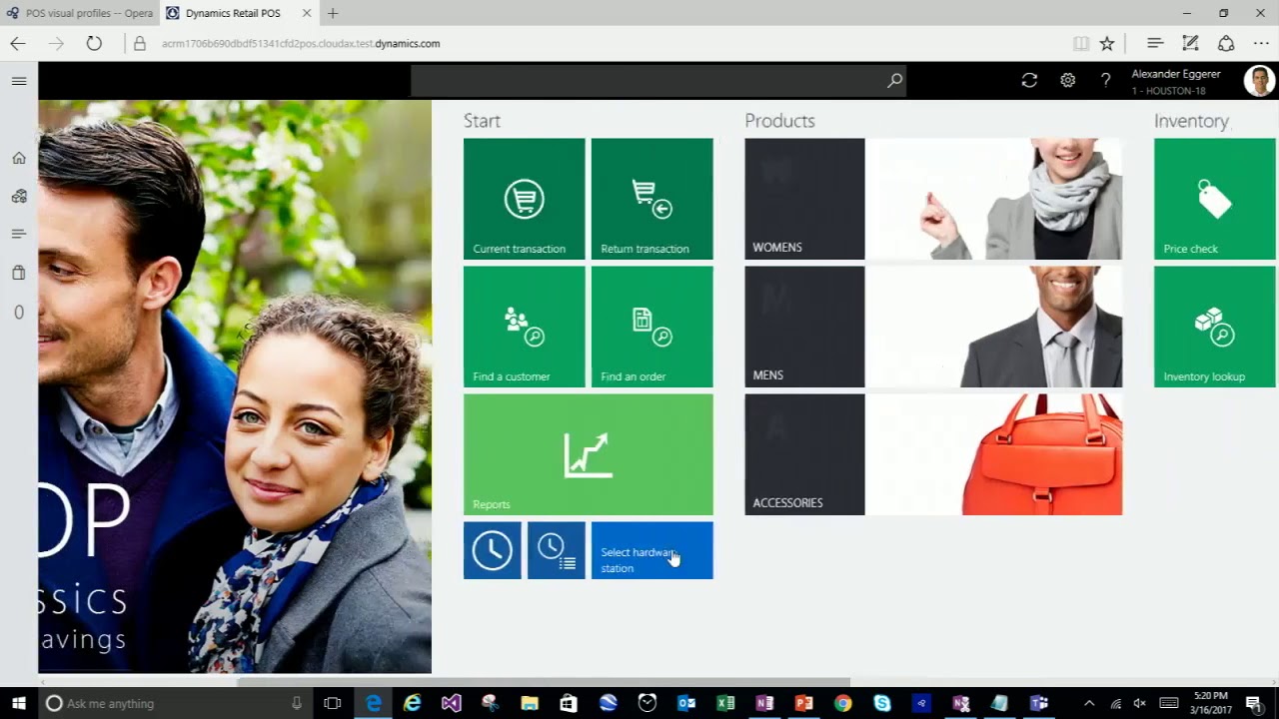Open Skype from the taskbar
Image resolution: width=1279 pixels, height=719 pixels.
pyautogui.click(x=882, y=703)
